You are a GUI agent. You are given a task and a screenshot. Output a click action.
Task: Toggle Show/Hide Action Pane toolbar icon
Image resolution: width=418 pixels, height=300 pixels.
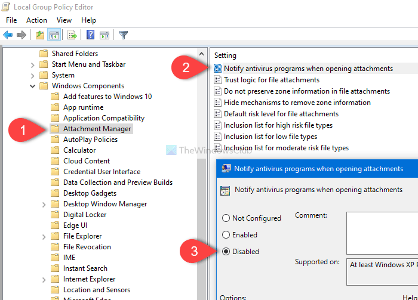(105, 35)
